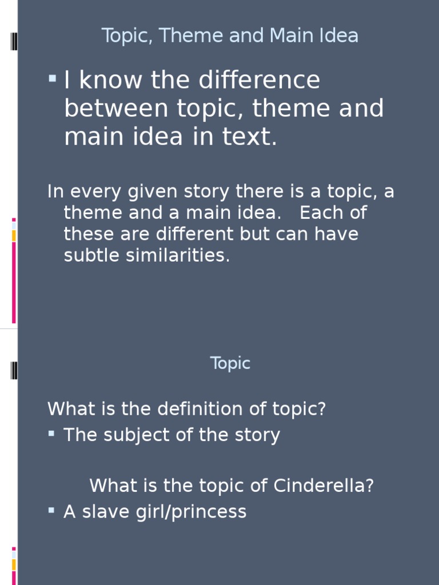Click the slide title "Topic, Theme and Main Idea"
This screenshot has height=585, width=439.
[230, 36]
